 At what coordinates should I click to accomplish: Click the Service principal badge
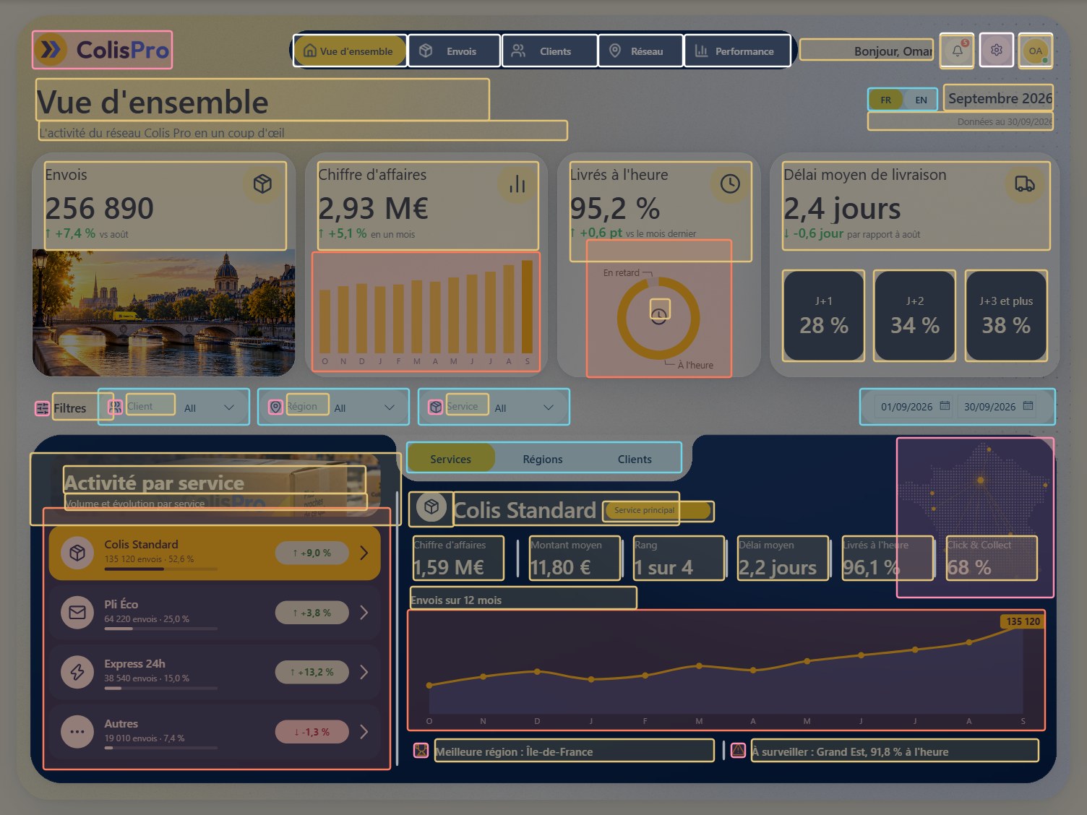tap(658, 511)
